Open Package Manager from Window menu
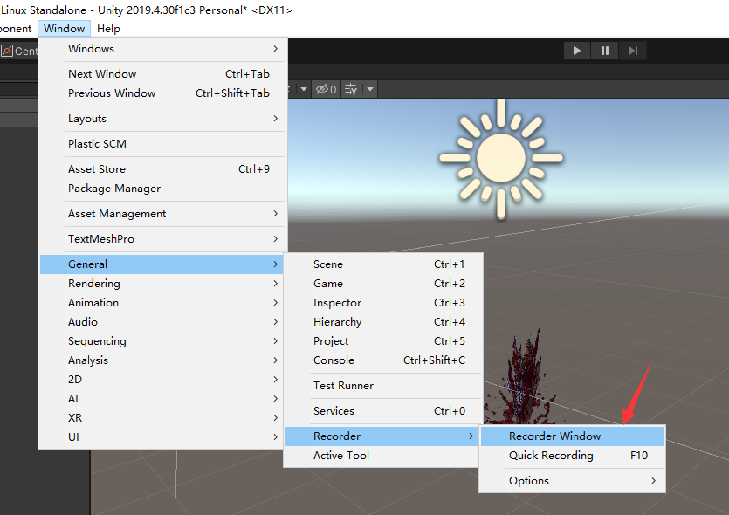Screen dimensions: 729x515 click(x=114, y=188)
